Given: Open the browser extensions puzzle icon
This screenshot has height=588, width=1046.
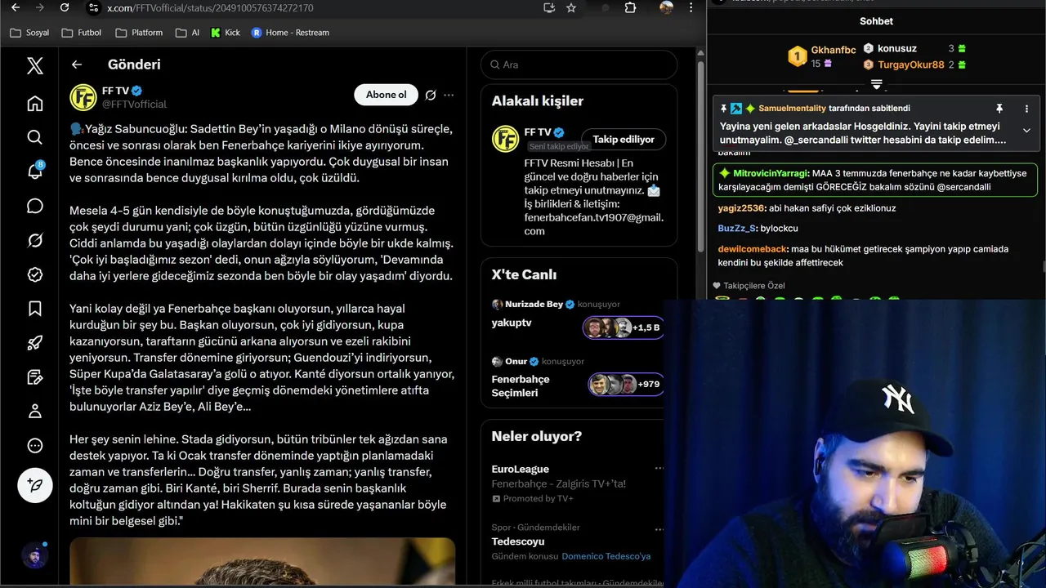Looking at the screenshot, I should [x=630, y=8].
